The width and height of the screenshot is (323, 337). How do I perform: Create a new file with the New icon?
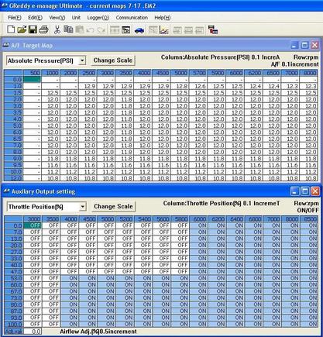11,29
